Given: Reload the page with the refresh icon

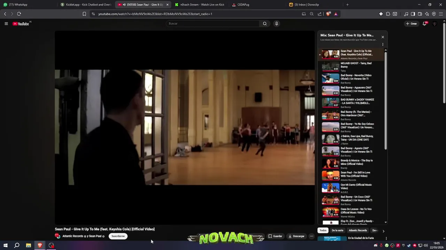Looking at the screenshot, I should tap(19, 14).
